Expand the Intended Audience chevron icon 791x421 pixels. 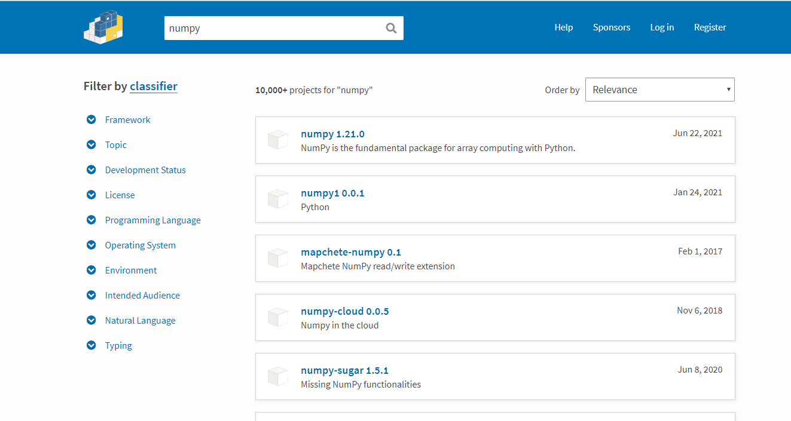(91, 295)
